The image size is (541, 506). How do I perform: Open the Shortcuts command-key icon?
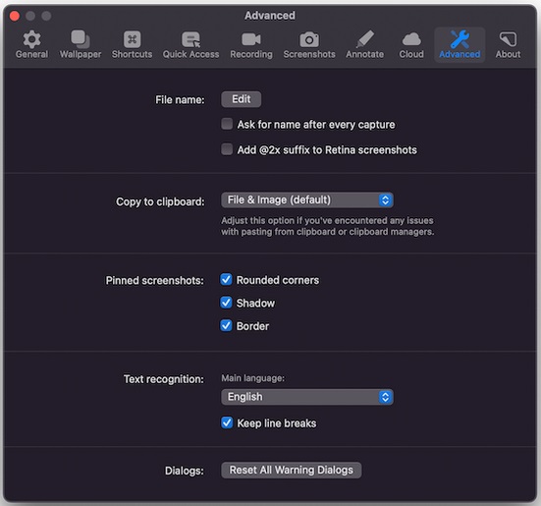click(132, 39)
